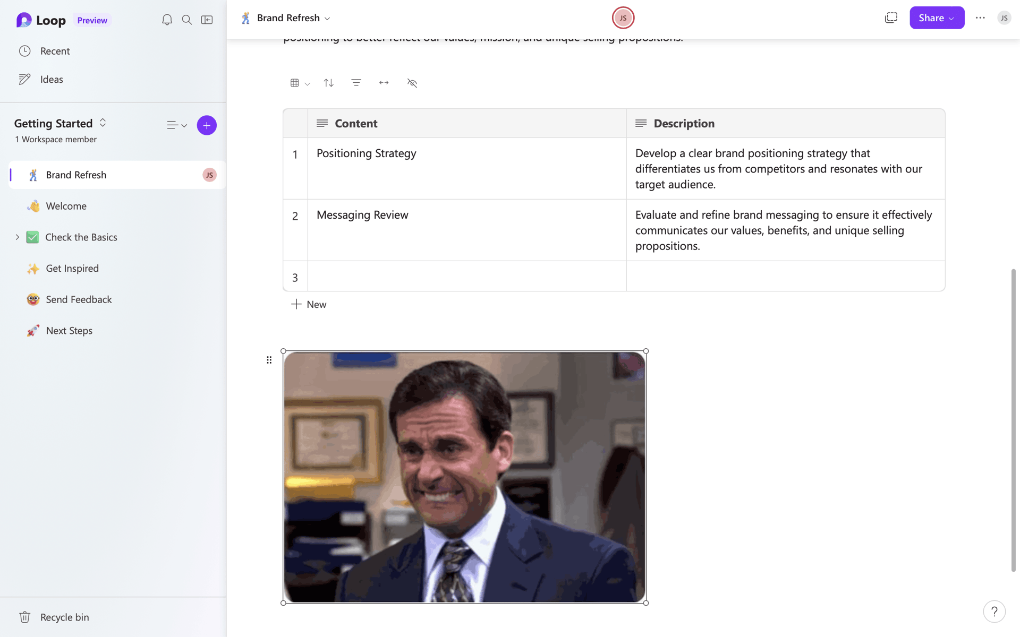This screenshot has width=1020, height=637.
Task: Click the Check the Basics checkmark icon
Action: coord(32,237)
